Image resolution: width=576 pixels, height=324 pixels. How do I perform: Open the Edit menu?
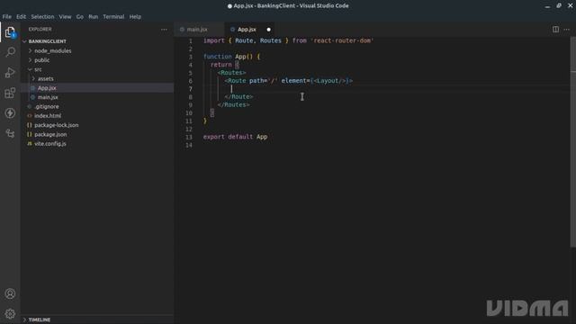21,16
